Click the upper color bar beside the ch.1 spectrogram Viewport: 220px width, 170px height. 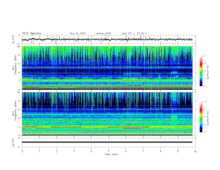click(201, 71)
